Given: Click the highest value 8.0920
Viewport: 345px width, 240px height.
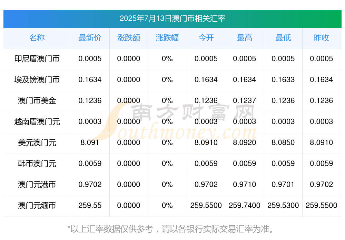Looking at the screenshot, I should 245,143.
